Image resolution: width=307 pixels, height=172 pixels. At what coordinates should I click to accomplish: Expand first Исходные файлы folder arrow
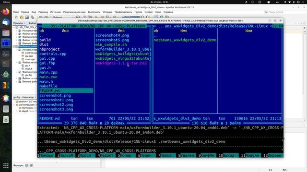pyautogui.click(x=17, y=31)
